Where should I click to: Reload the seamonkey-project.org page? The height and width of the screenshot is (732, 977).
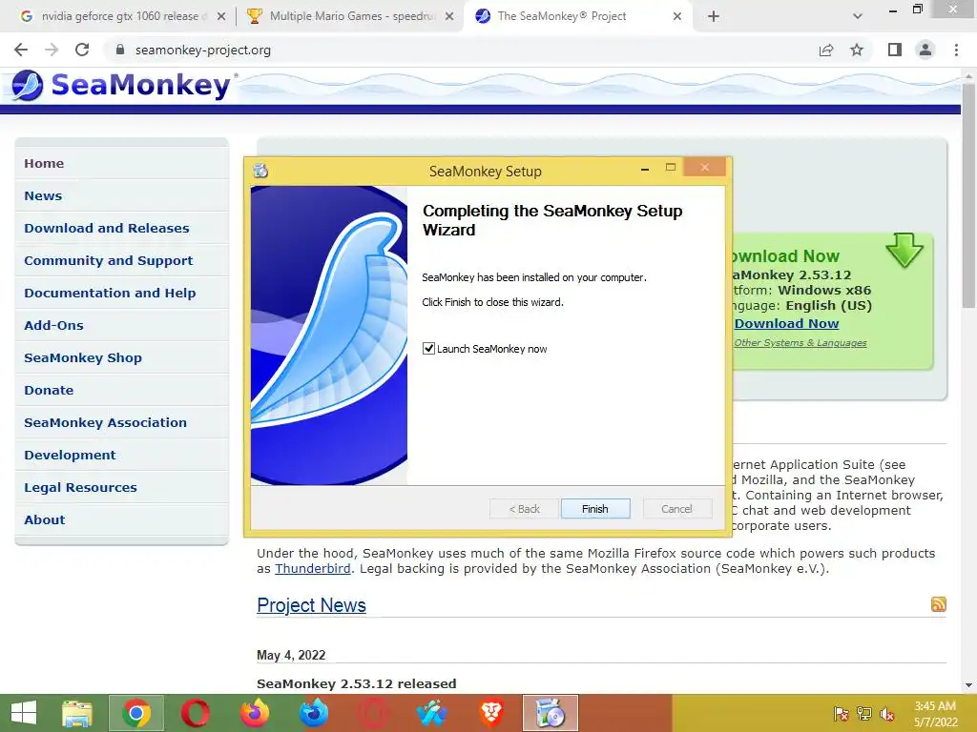point(82,50)
